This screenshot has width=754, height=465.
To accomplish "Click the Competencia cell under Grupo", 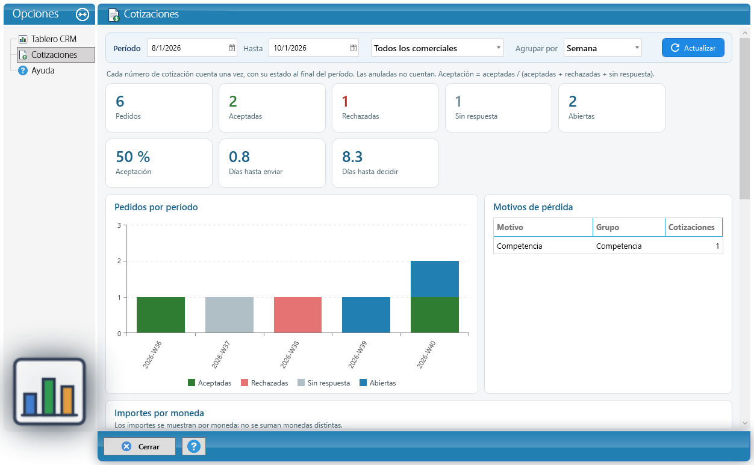I will point(629,246).
